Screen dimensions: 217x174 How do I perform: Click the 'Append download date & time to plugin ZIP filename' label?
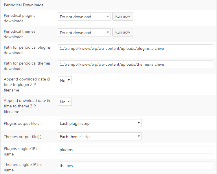click(x=27, y=85)
